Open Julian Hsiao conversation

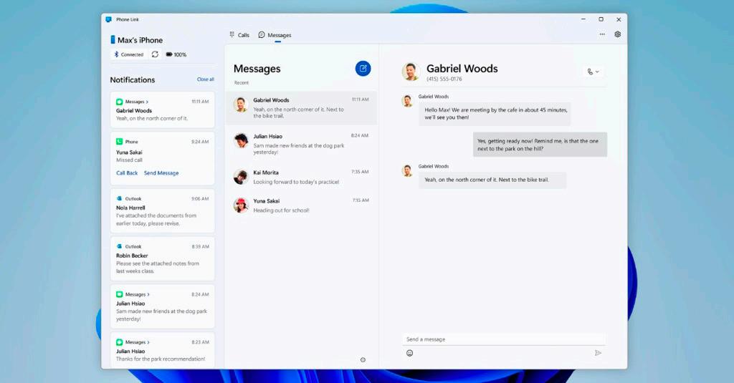[301, 144]
